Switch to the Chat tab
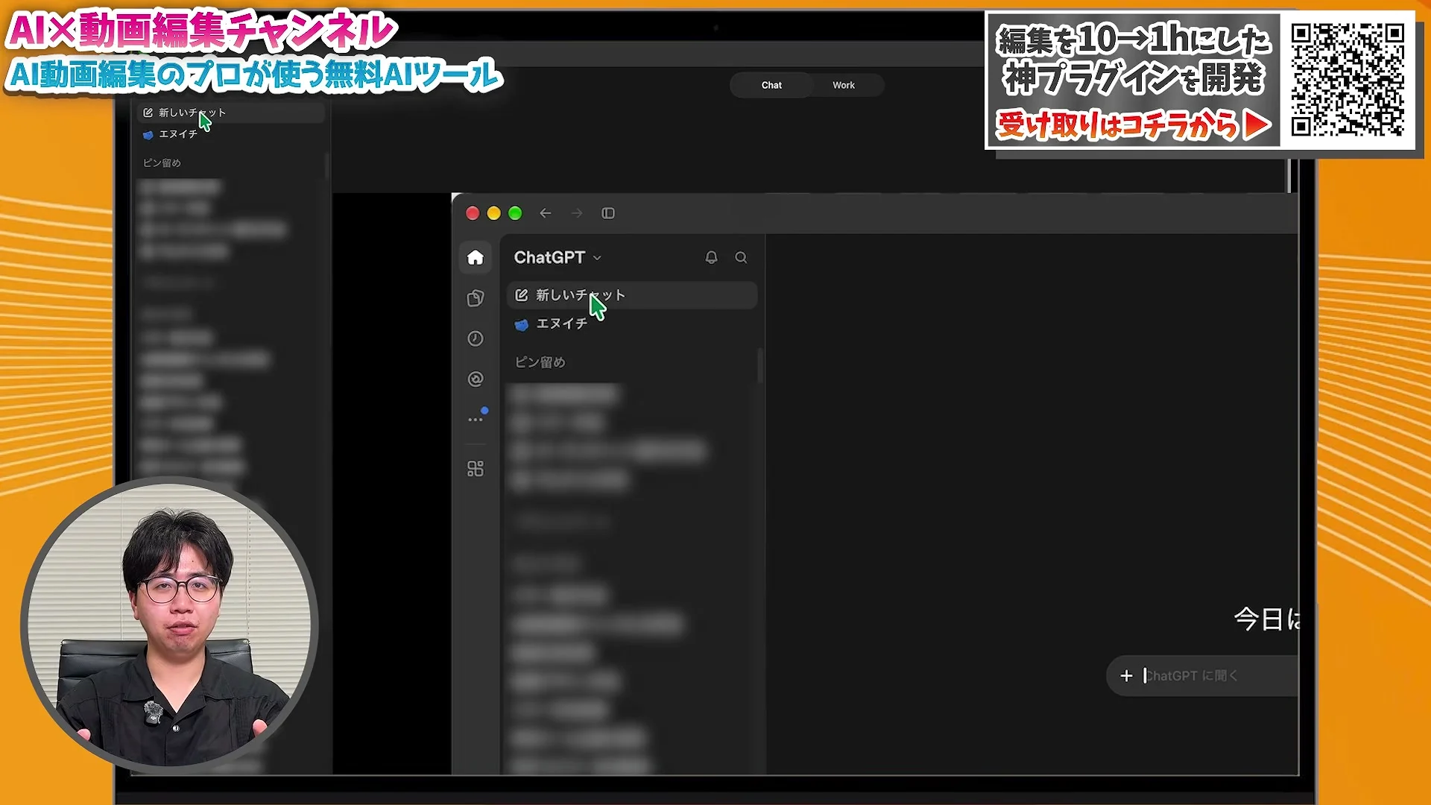This screenshot has width=1431, height=805. coord(771,85)
